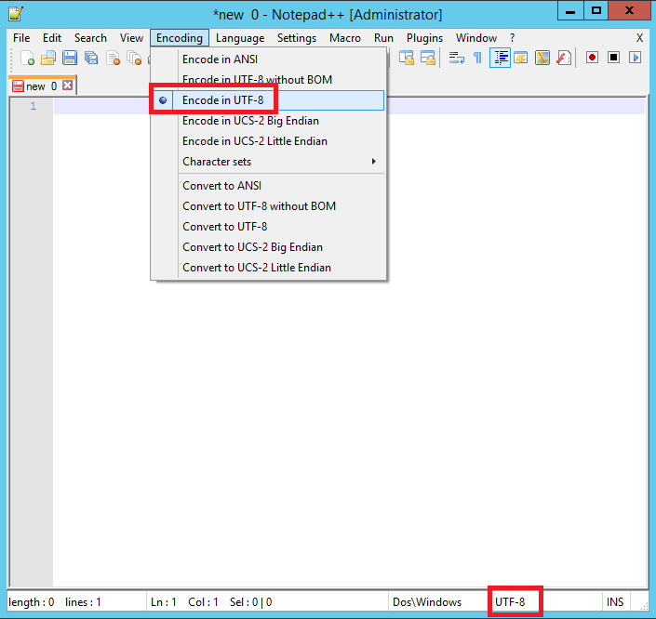
Task: Click the macro Playback icon
Action: (636, 58)
